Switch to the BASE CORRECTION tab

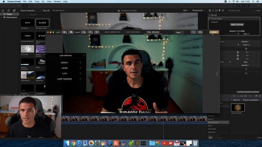point(113,32)
